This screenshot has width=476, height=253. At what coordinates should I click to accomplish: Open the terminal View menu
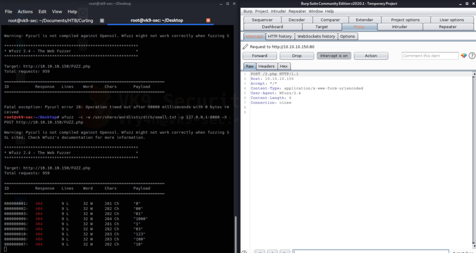click(x=57, y=12)
